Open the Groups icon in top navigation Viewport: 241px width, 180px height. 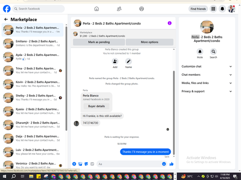click(x=142, y=9)
